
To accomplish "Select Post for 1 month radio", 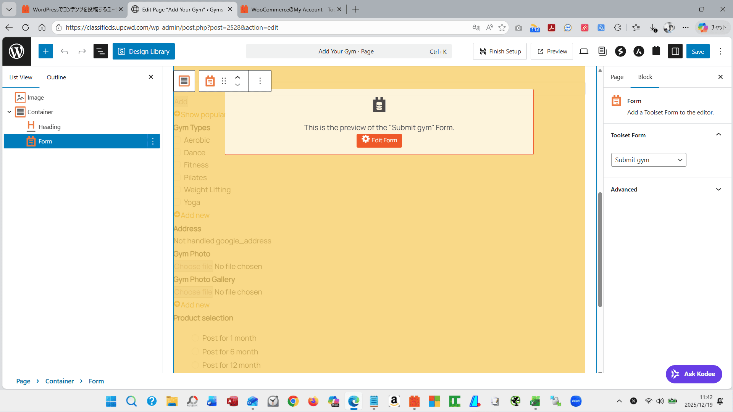I will coord(195,338).
